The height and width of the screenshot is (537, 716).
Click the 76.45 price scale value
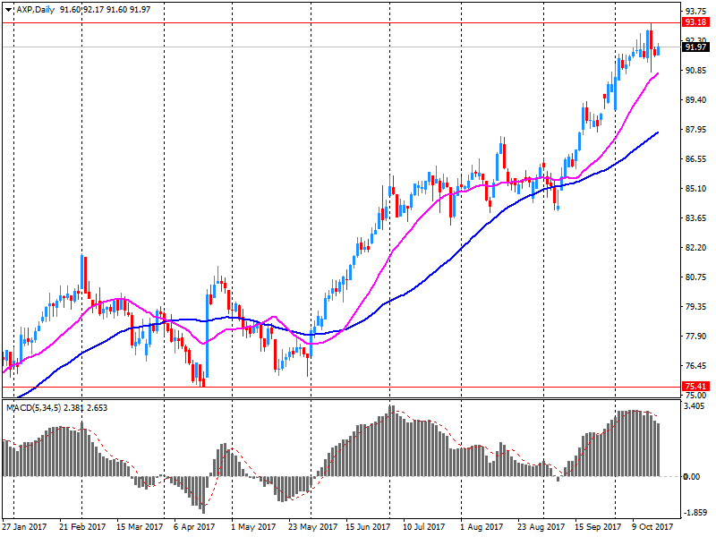click(696, 366)
